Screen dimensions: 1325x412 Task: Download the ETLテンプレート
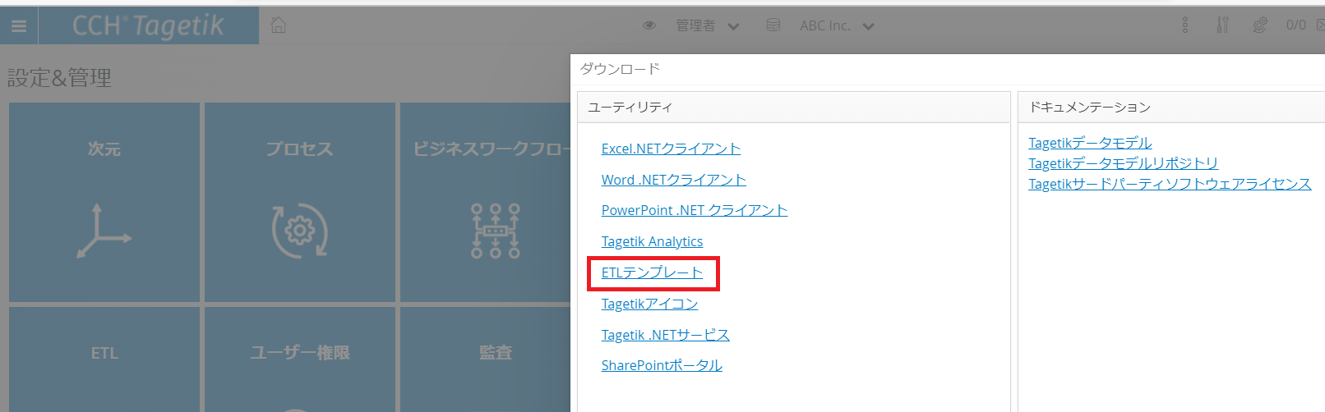pyautogui.click(x=652, y=272)
